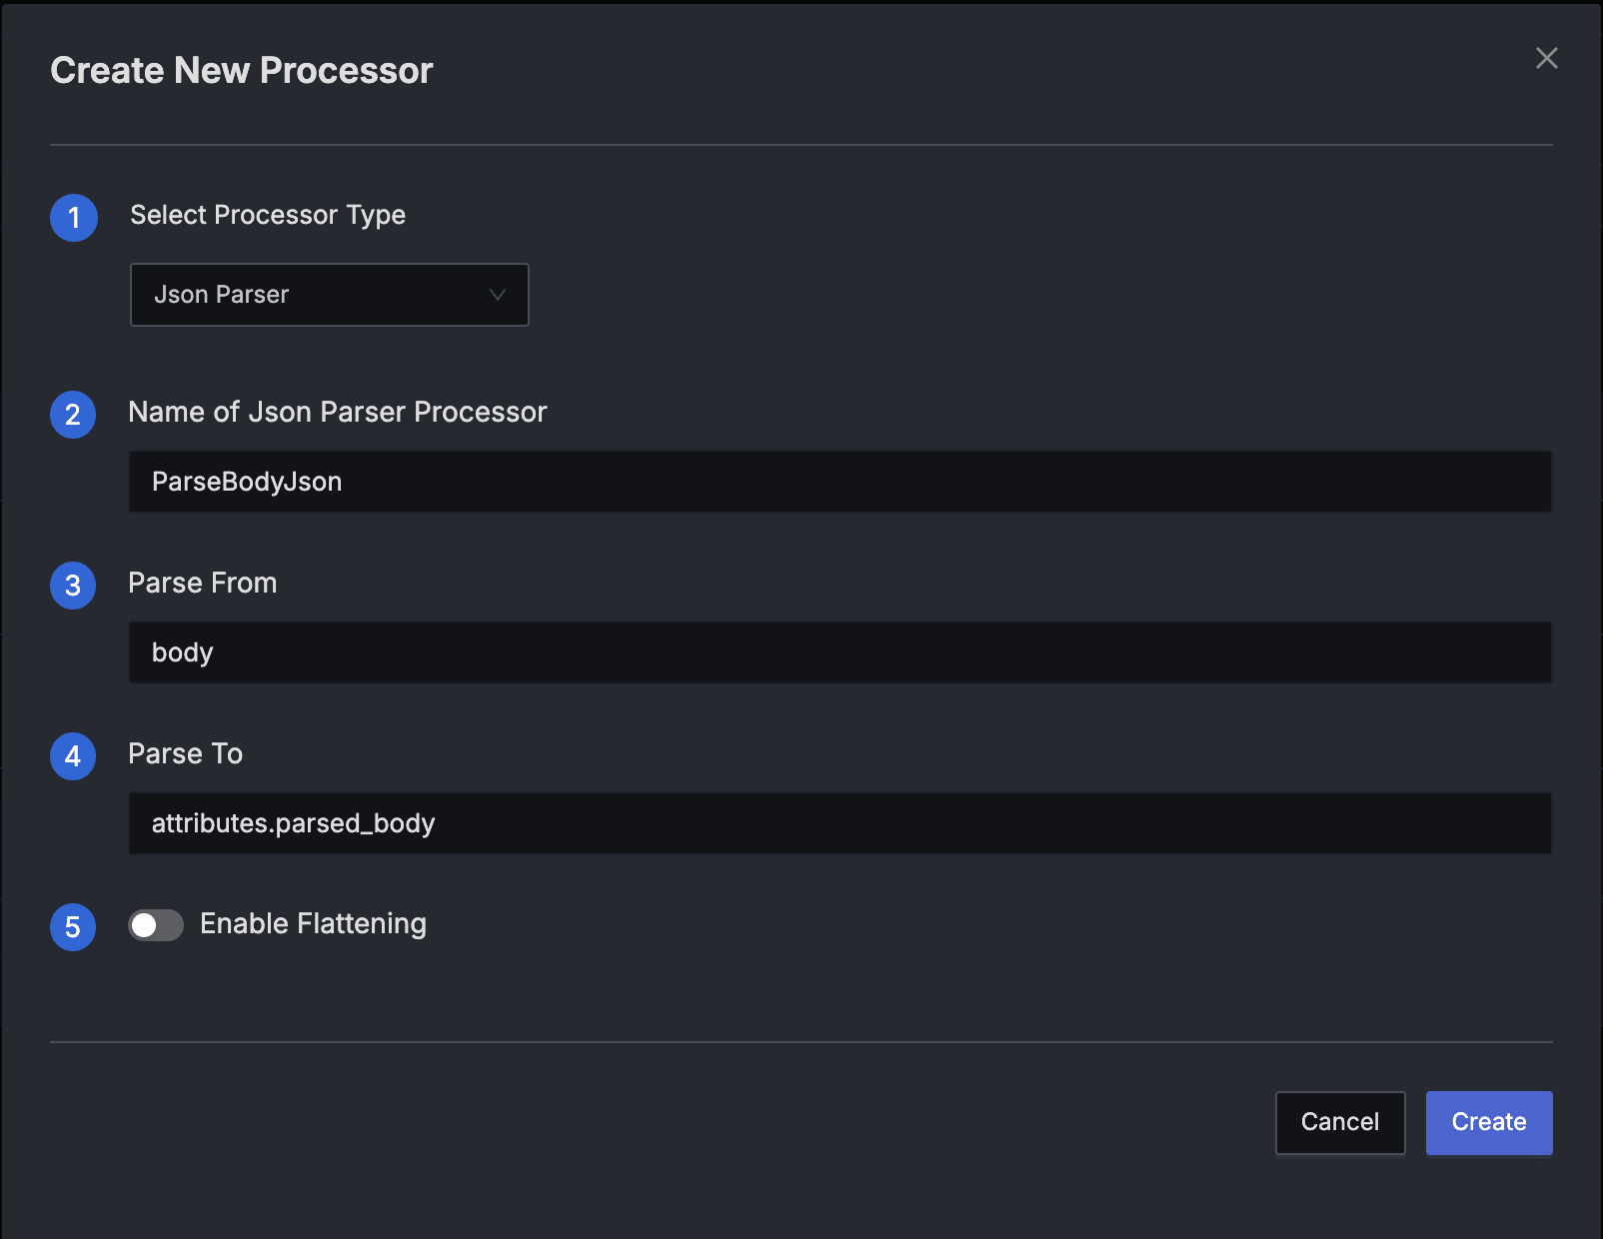Click the Create New Processor title
This screenshot has height=1239, width=1603.
coord(242,71)
